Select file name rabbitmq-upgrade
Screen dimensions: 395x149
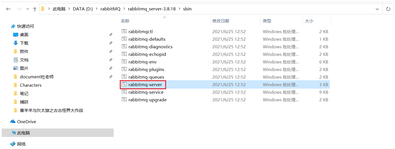148,100
